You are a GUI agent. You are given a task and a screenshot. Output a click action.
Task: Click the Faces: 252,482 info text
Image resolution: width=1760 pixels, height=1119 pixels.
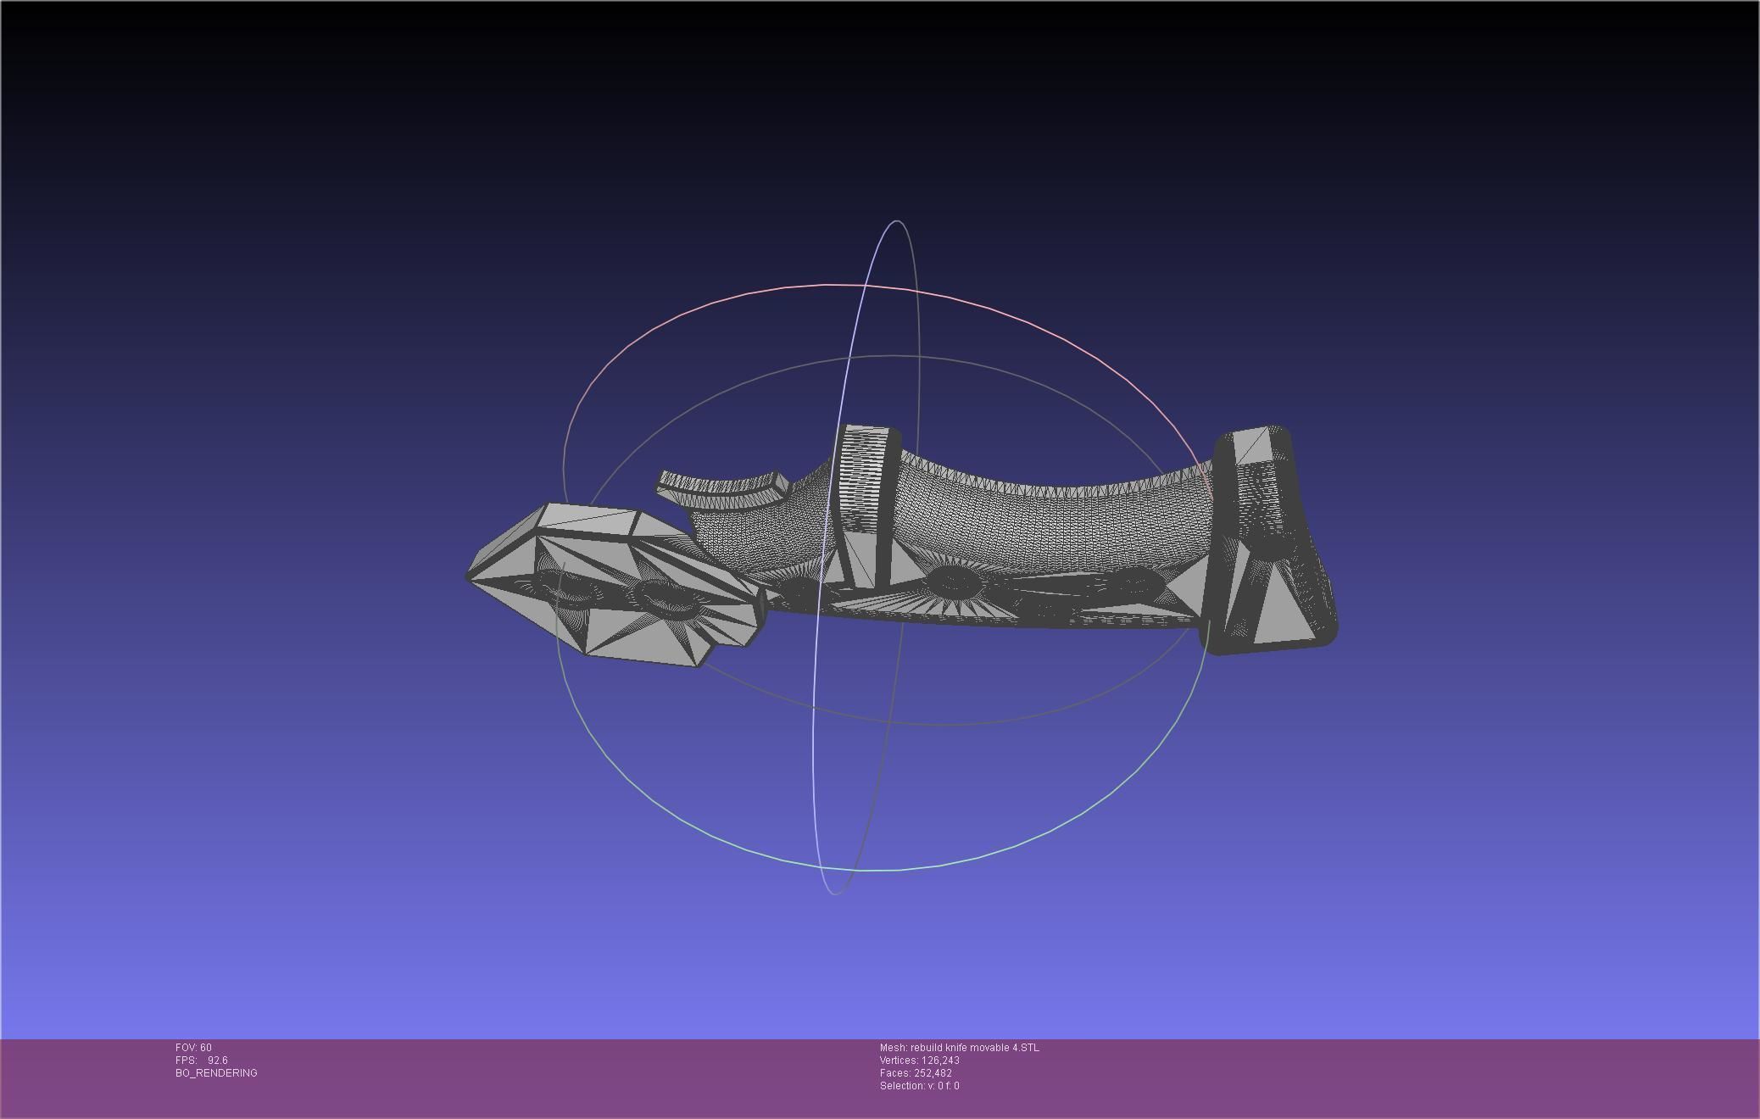pyautogui.click(x=916, y=1073)
